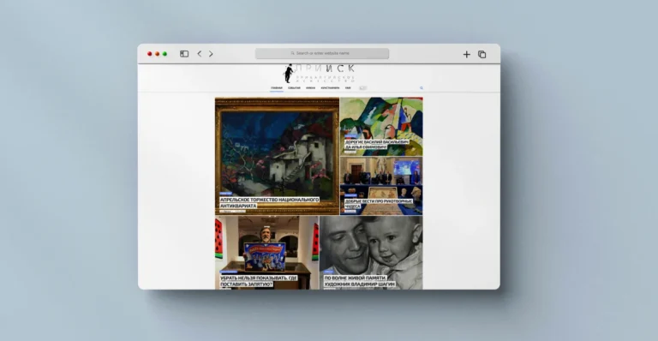Open article ДОРОГИЕ ВАСИЛИЙ ВАСИЛЬЕВИЧ ДА ИЛЬЯ ЕФИМОВИЧ

377,145
